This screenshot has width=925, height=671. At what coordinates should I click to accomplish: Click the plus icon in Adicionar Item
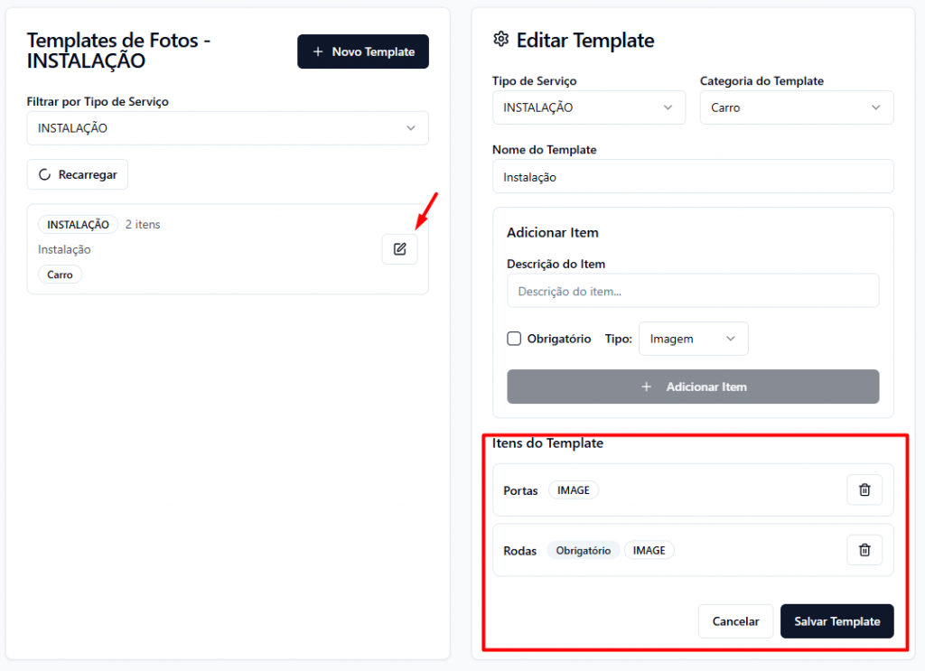(646, 387)
